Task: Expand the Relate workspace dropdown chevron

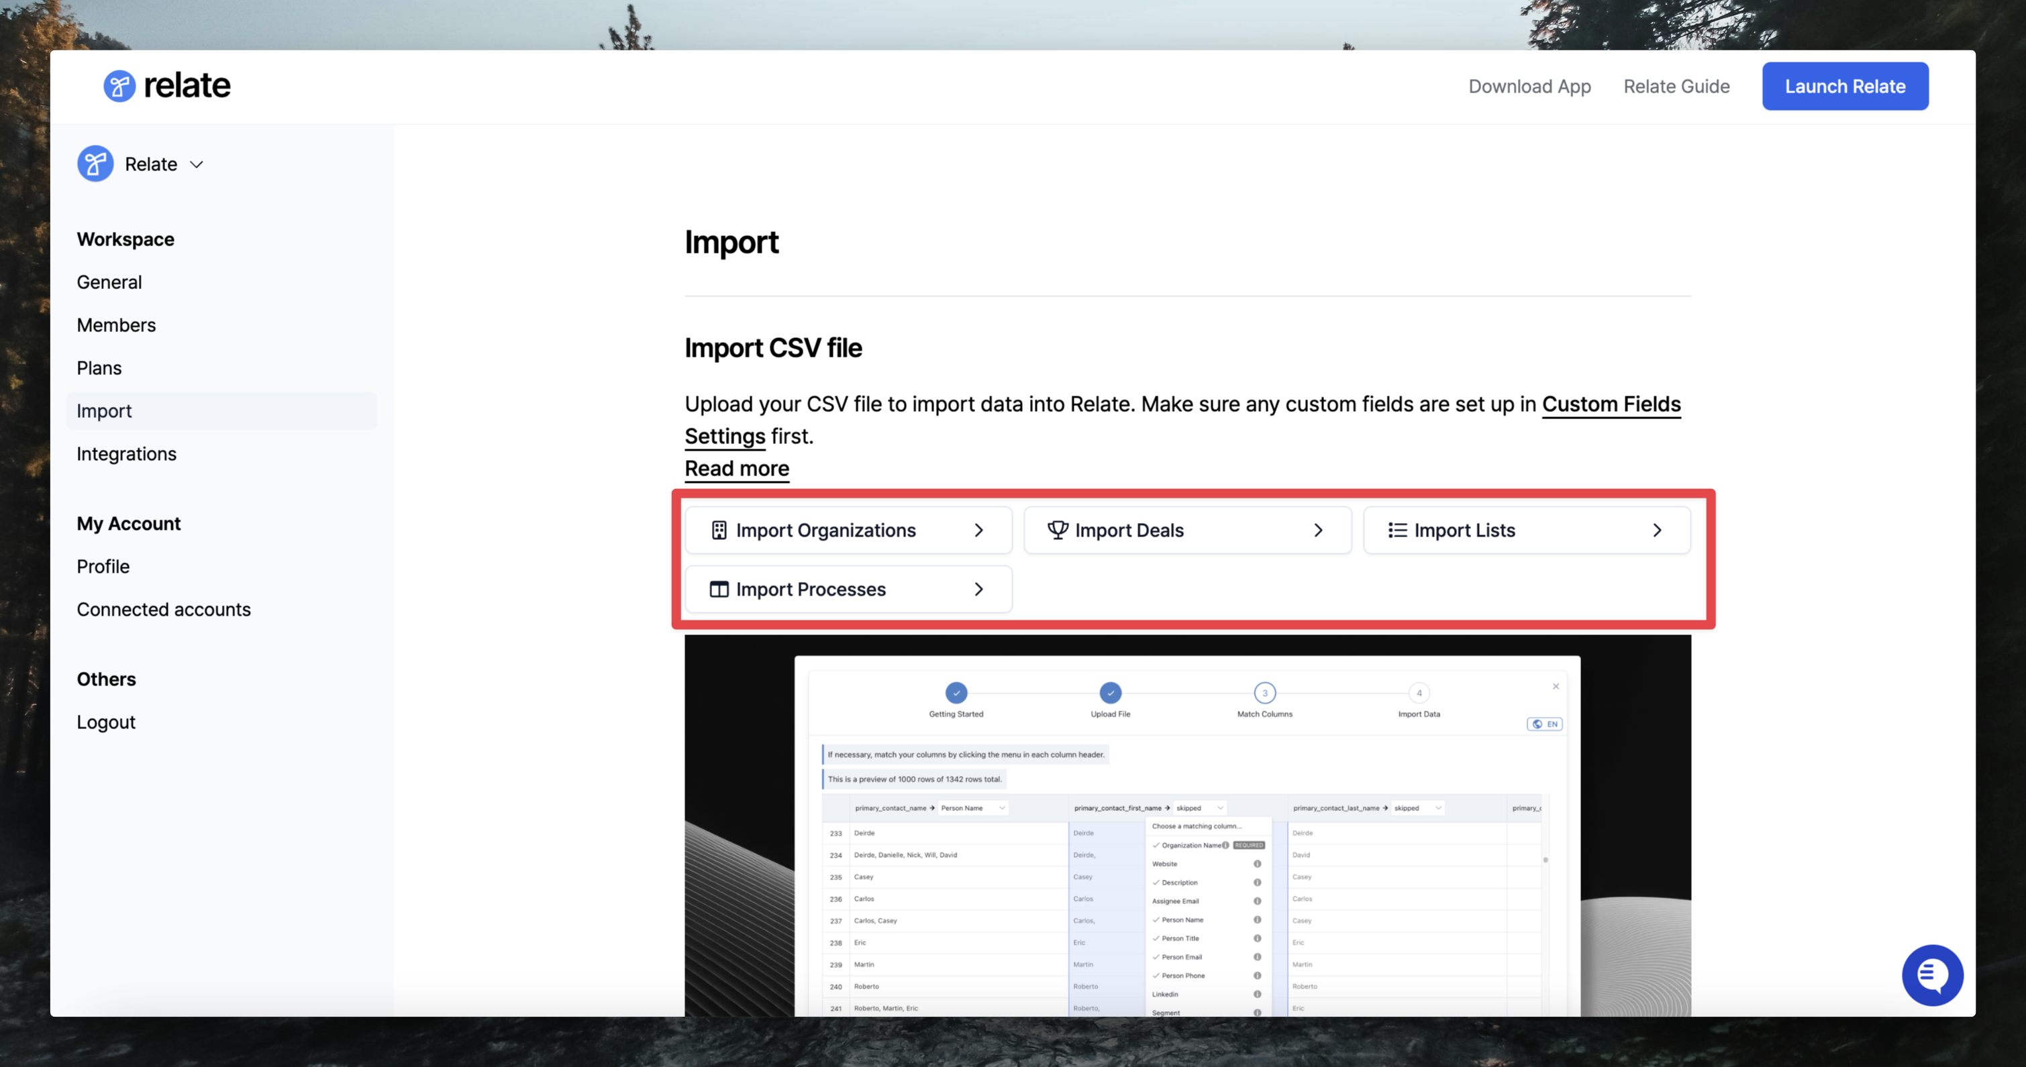Action: click(197, 164)
